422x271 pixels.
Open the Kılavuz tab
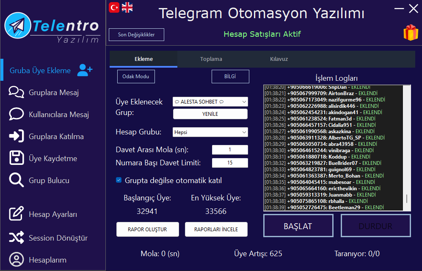tap(279, 59)
